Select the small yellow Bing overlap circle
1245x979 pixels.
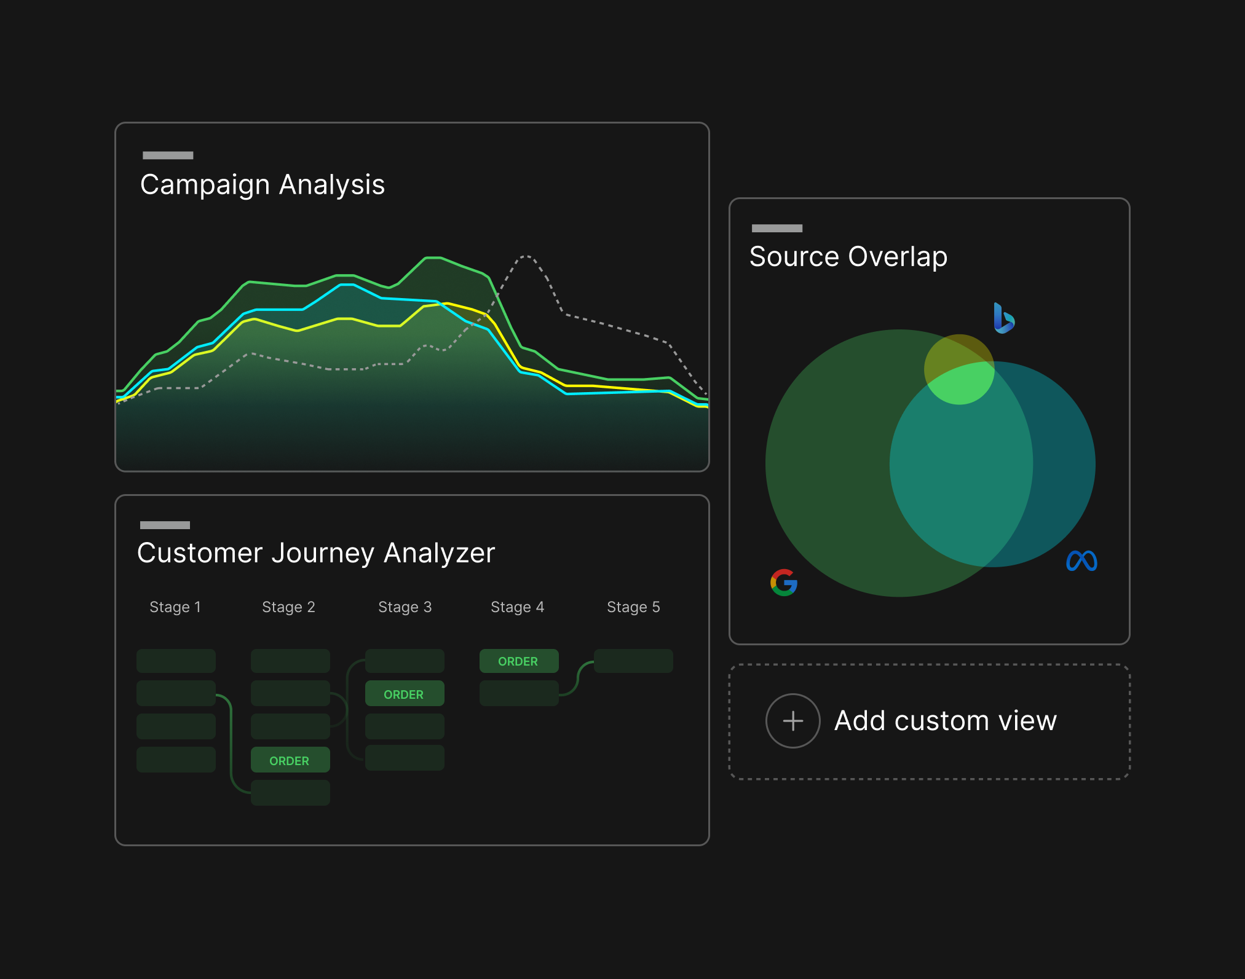coord(959,369)
